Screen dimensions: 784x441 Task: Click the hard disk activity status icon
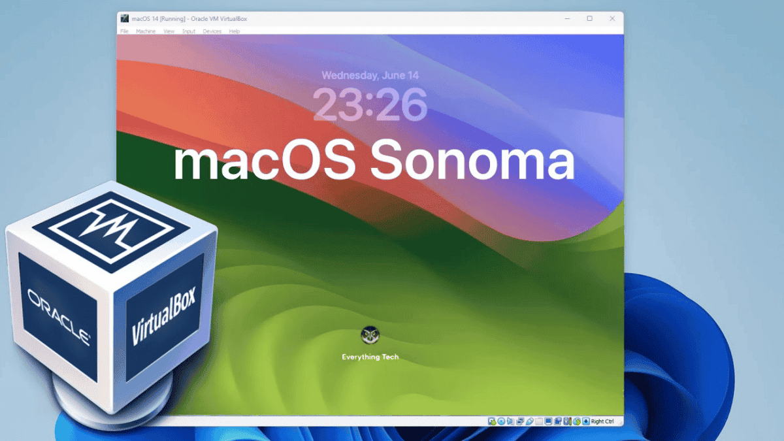[491, 421]
